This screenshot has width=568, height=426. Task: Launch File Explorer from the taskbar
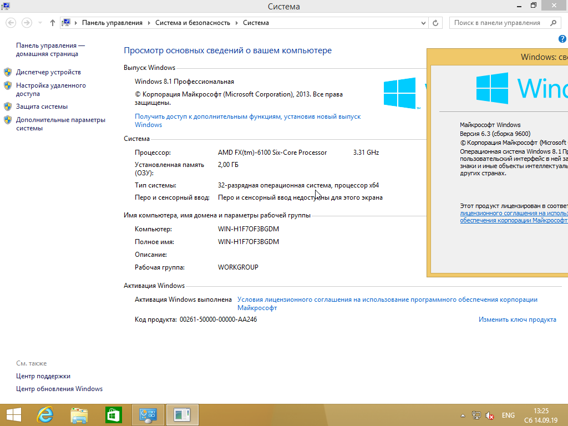point(79,415)
